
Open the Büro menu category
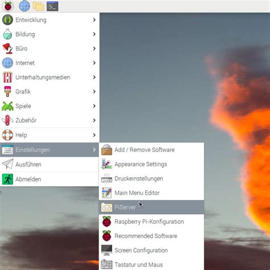[50, 48]
